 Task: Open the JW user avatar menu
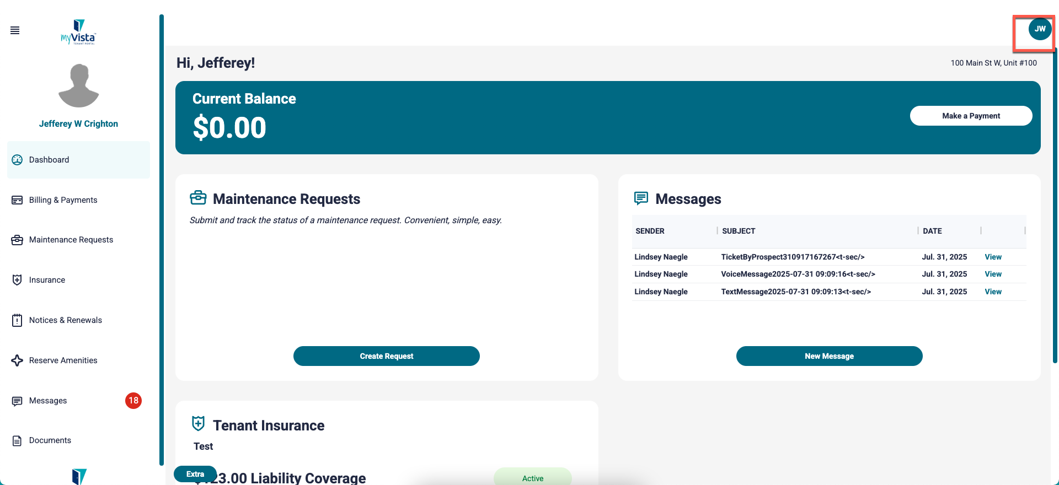[x=1040, y=29]
